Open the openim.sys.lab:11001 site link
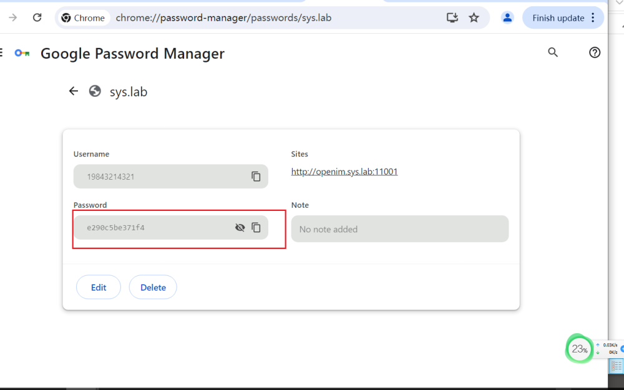This screenshot has height=390, width=624. click(x=344, y=172)
